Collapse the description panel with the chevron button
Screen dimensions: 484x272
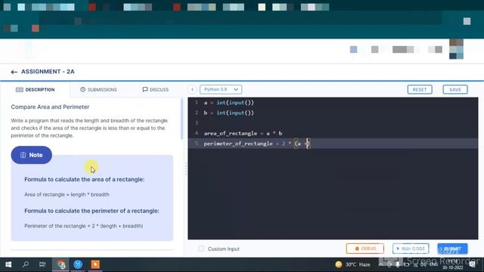(x=192, y=89)
